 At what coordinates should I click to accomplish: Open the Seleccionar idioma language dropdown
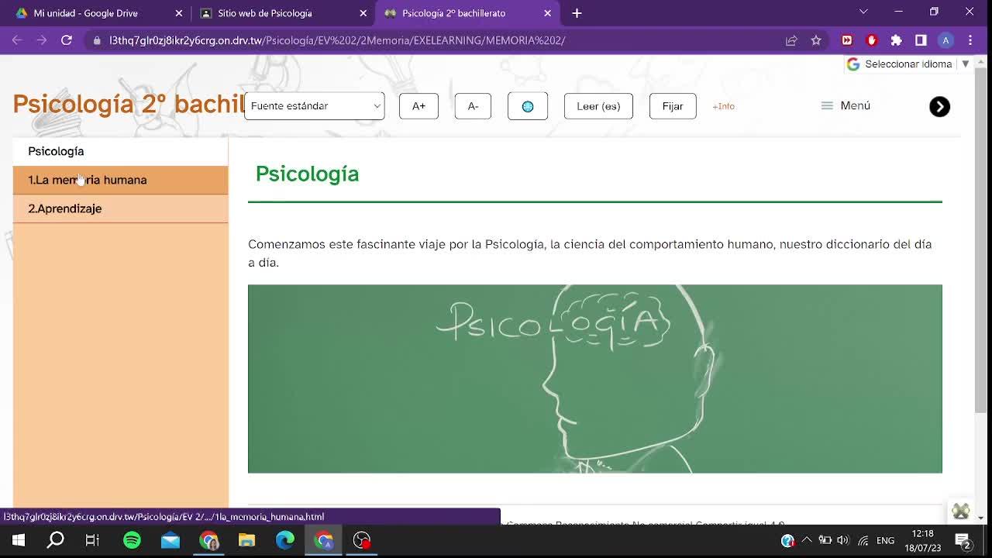(908, 64)
